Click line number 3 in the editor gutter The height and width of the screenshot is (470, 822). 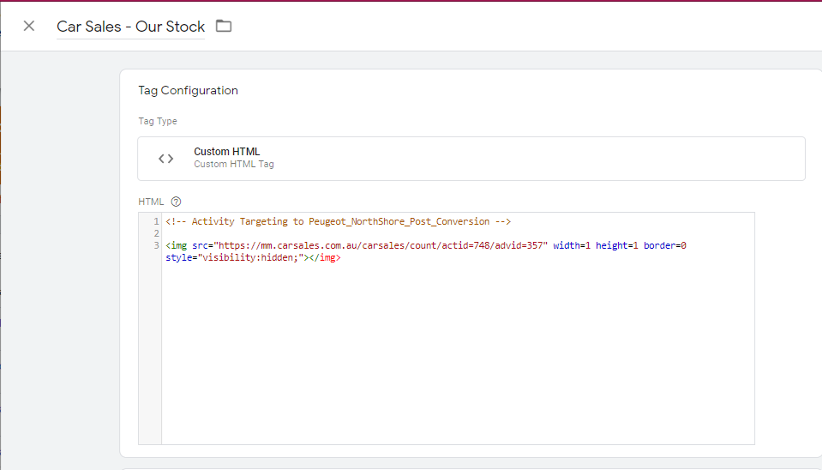click(x=156, y=245)
